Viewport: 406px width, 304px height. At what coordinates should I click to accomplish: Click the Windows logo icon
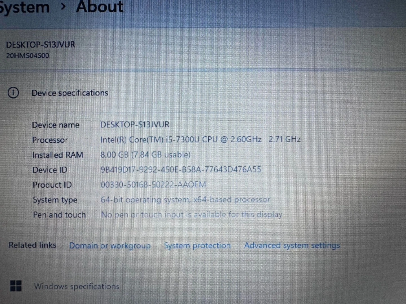tap(16, 286)
